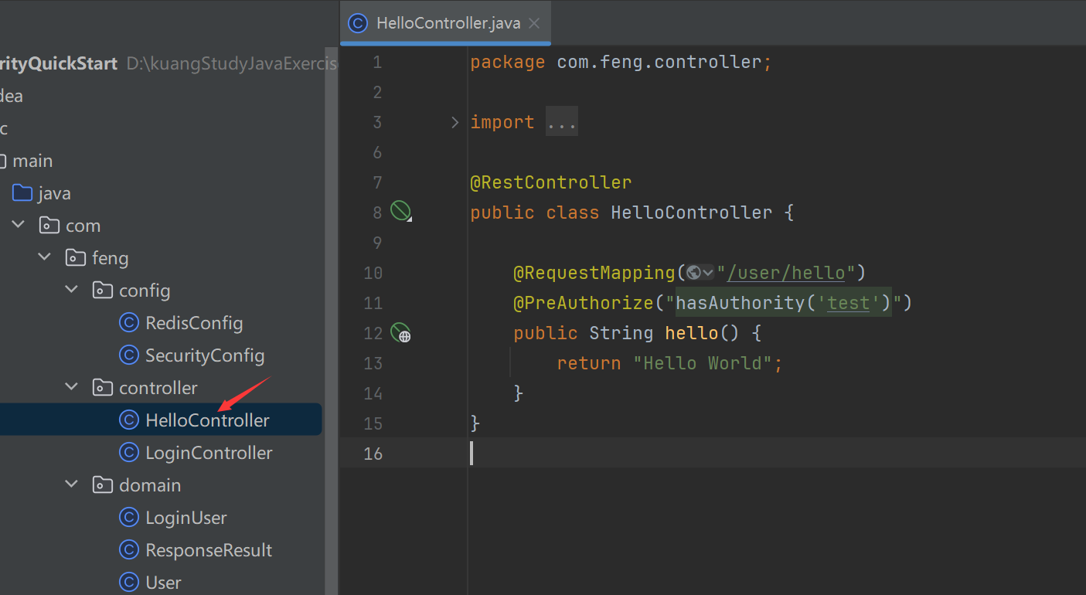
Task: Click the LoginUser class icon
Action: click(x=129, y=518)
